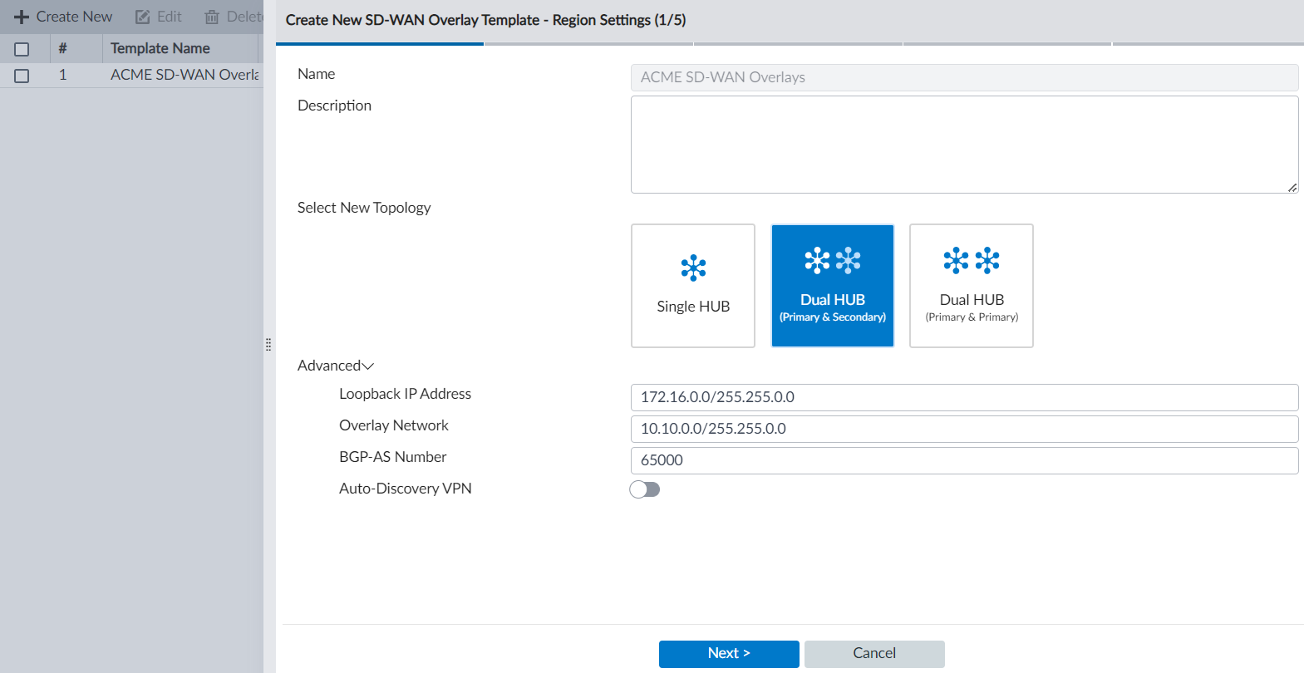Choose Dual HUB Primary & Secondary topology

click(832, 285)
